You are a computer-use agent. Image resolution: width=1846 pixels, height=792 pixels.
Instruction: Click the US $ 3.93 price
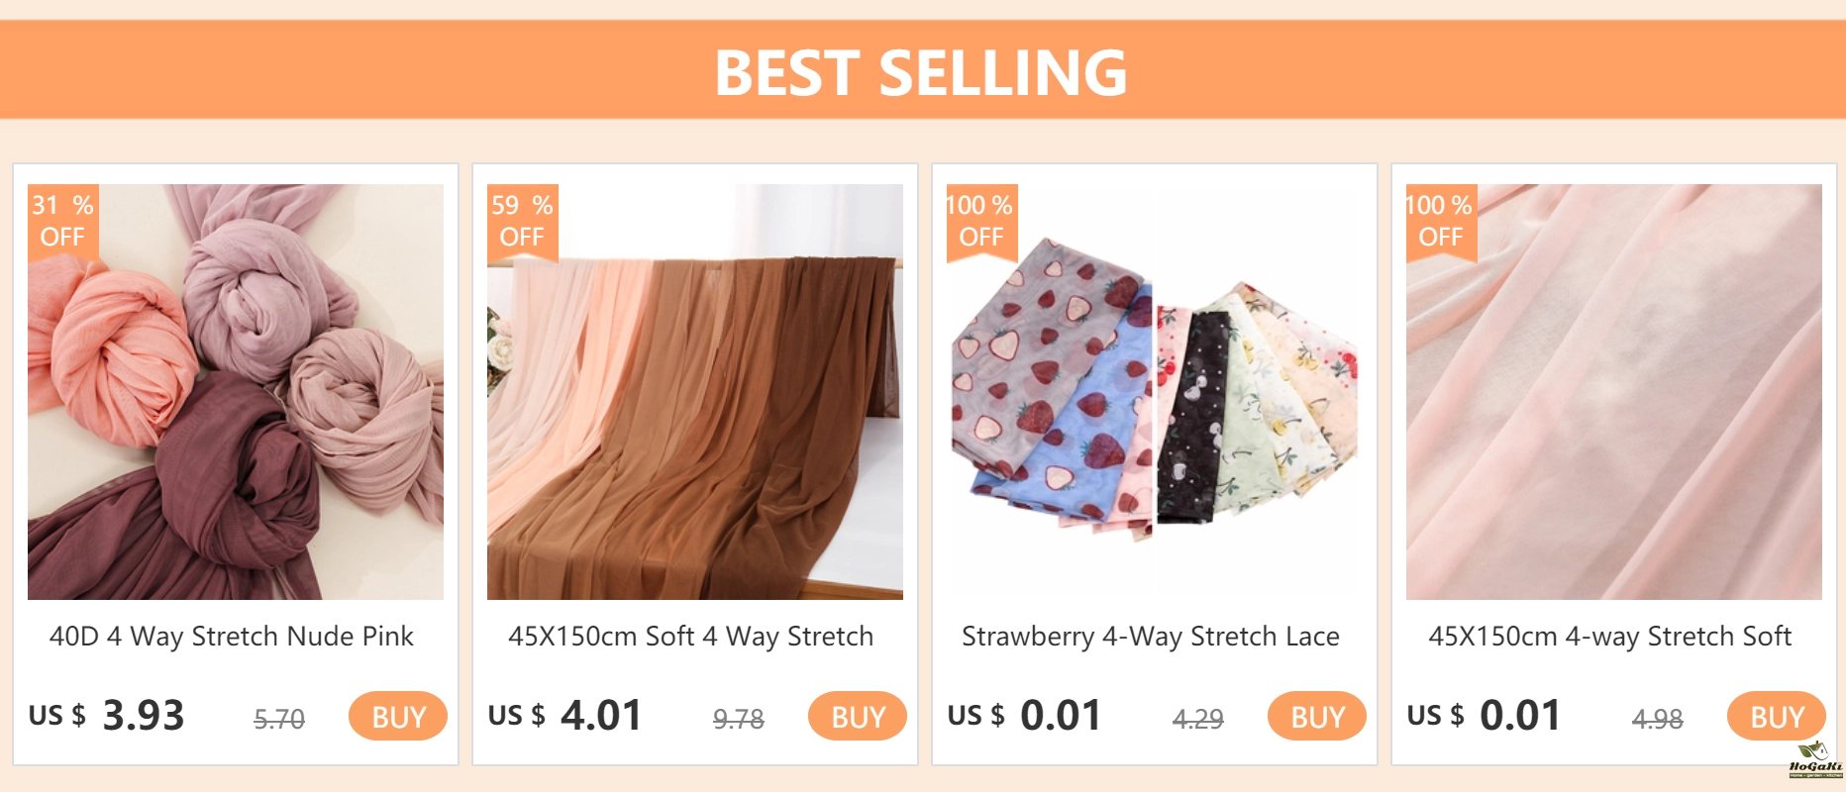(107, 715)
